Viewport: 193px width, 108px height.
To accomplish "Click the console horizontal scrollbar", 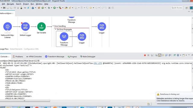I will (25, 101).
